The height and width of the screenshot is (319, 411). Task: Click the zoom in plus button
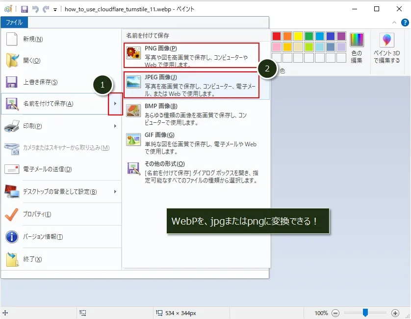(395, 313)
